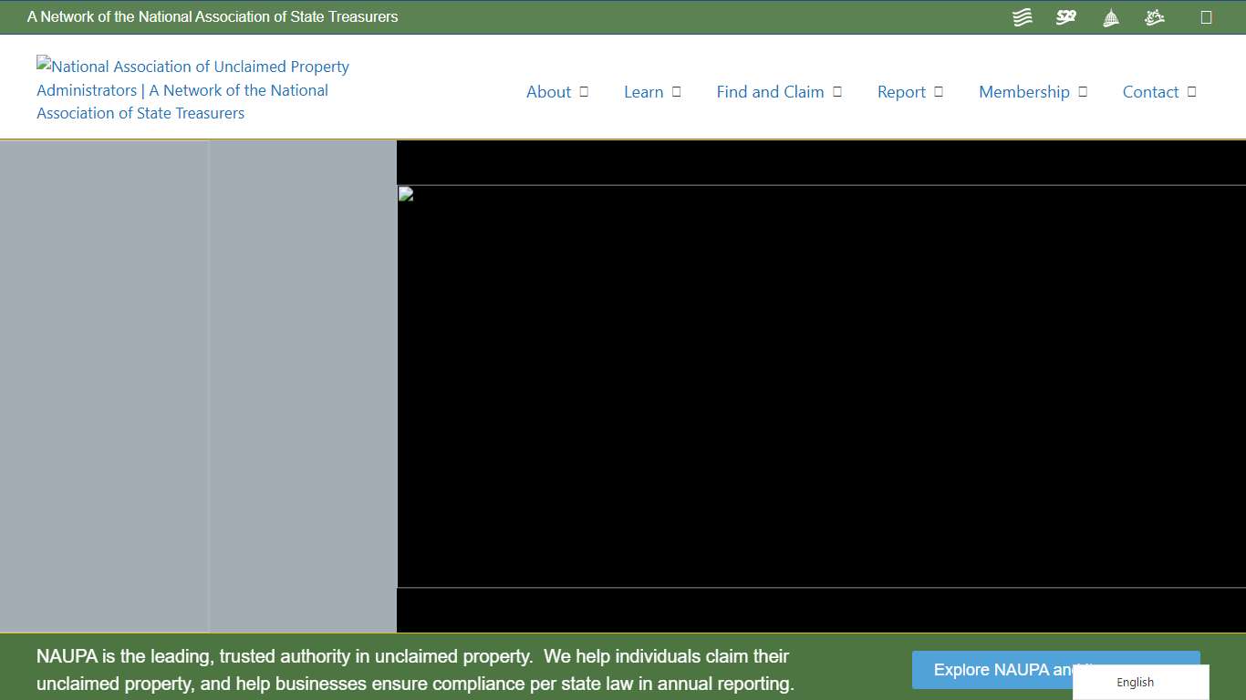Image resolution: width=1246 pixels, height=700 pixels.
Task: Toggle the About submenu open
Action: coord(584,91)
